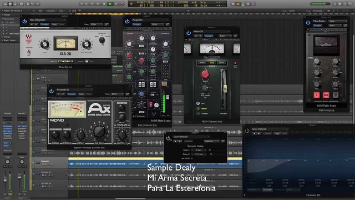Click the large AX MIX knob on Aphex Exciter
The image size is (355, 200).
pos(99,131)
